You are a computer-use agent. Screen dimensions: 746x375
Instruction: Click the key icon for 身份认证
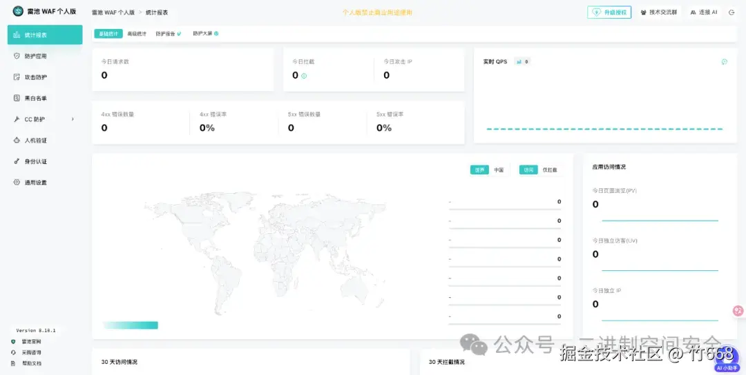[17, 161]
